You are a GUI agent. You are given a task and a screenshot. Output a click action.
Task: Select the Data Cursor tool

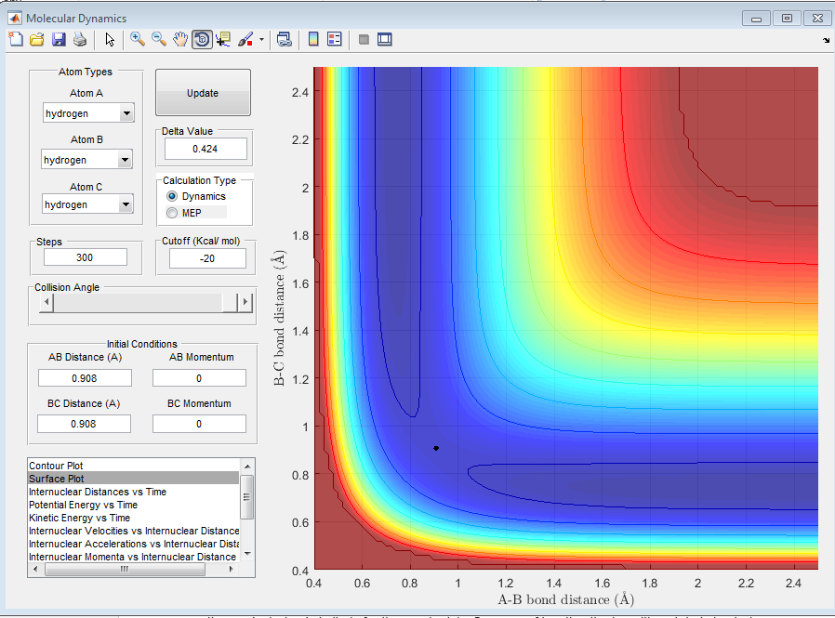(223, 39)
